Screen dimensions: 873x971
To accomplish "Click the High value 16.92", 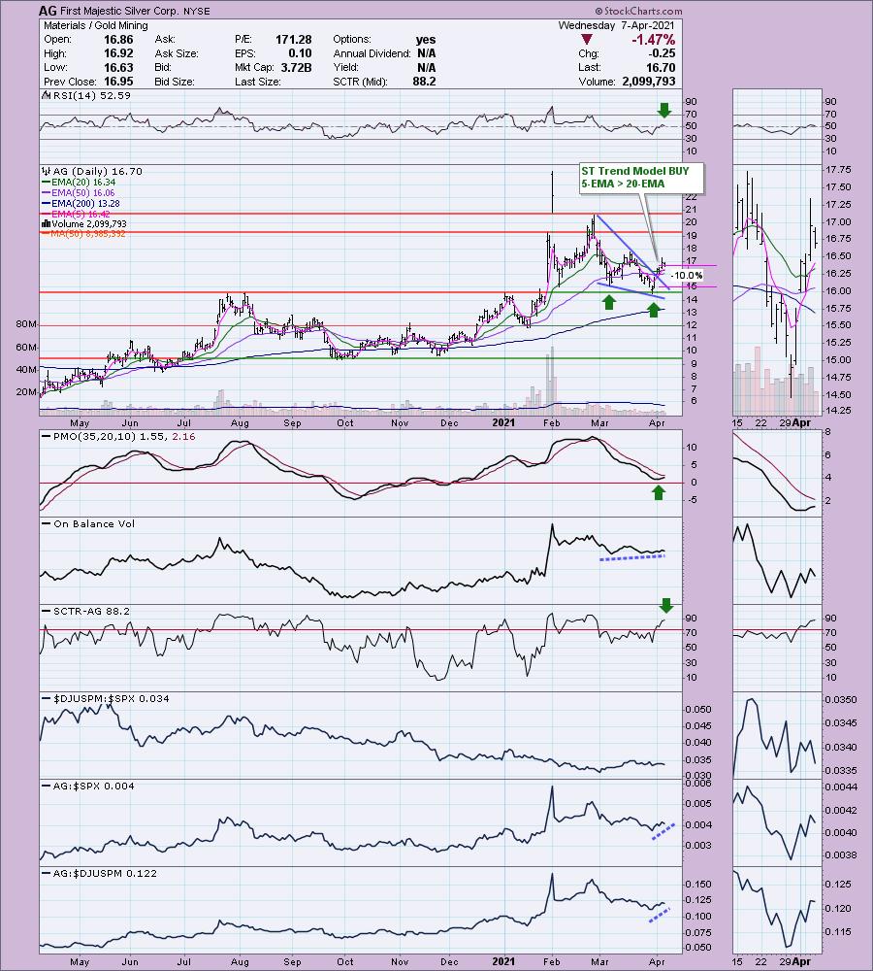I will (x=118, y=53).
